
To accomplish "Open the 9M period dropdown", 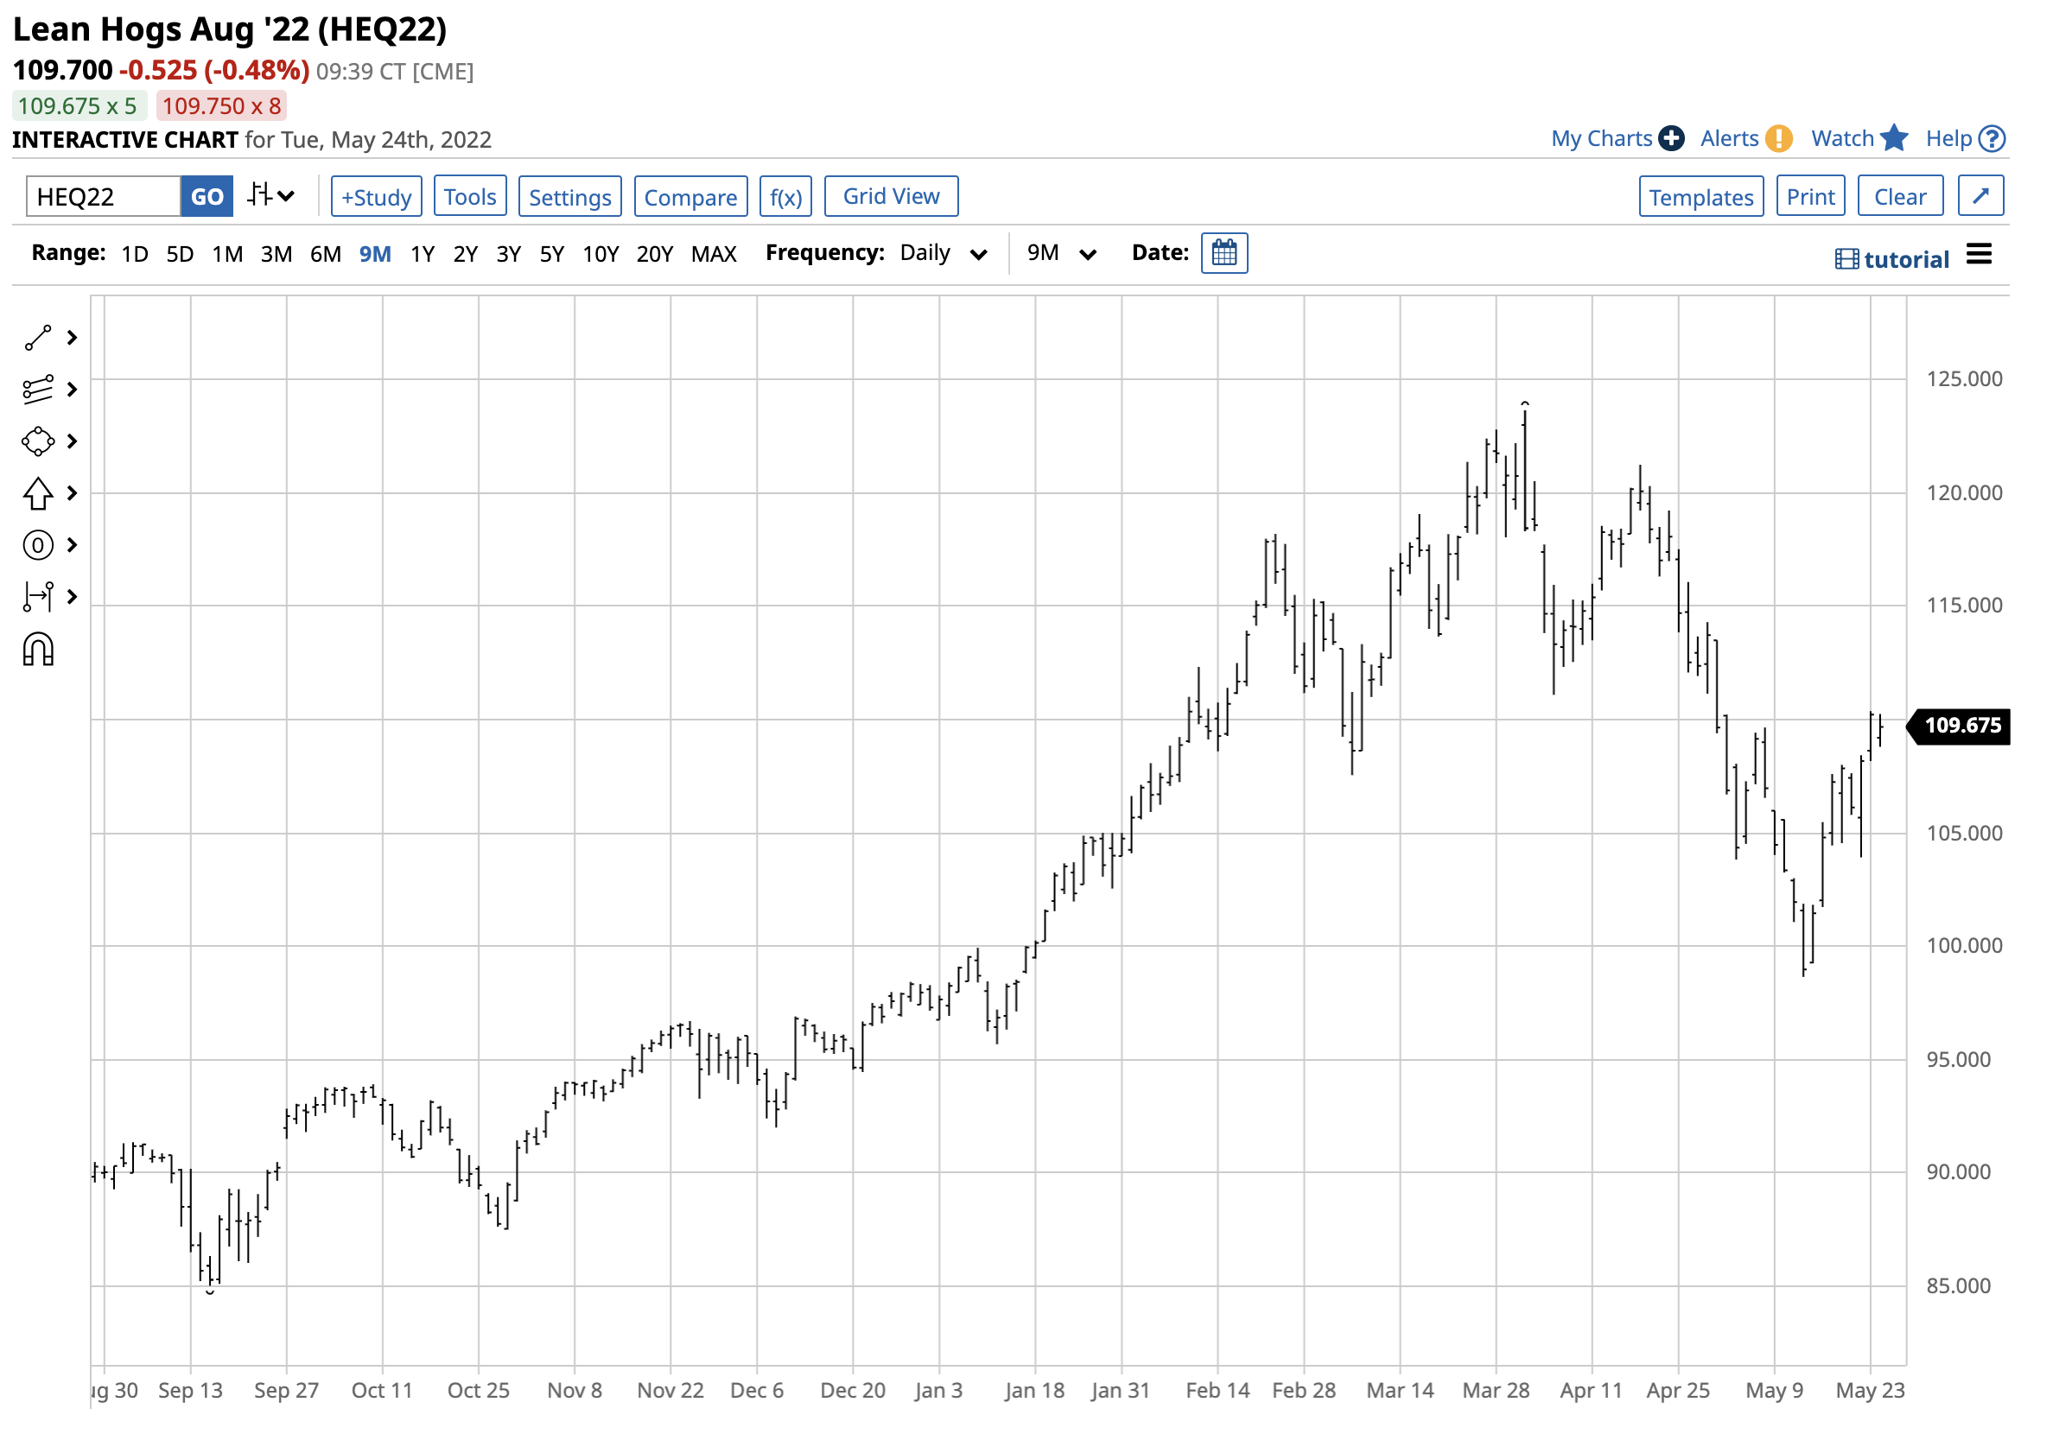I will coord(1061,254).
